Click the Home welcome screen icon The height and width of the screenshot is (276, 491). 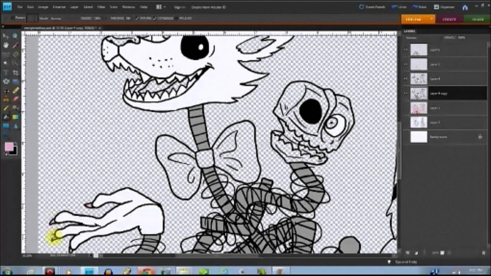pyautogui.click(x=465, y=7)
